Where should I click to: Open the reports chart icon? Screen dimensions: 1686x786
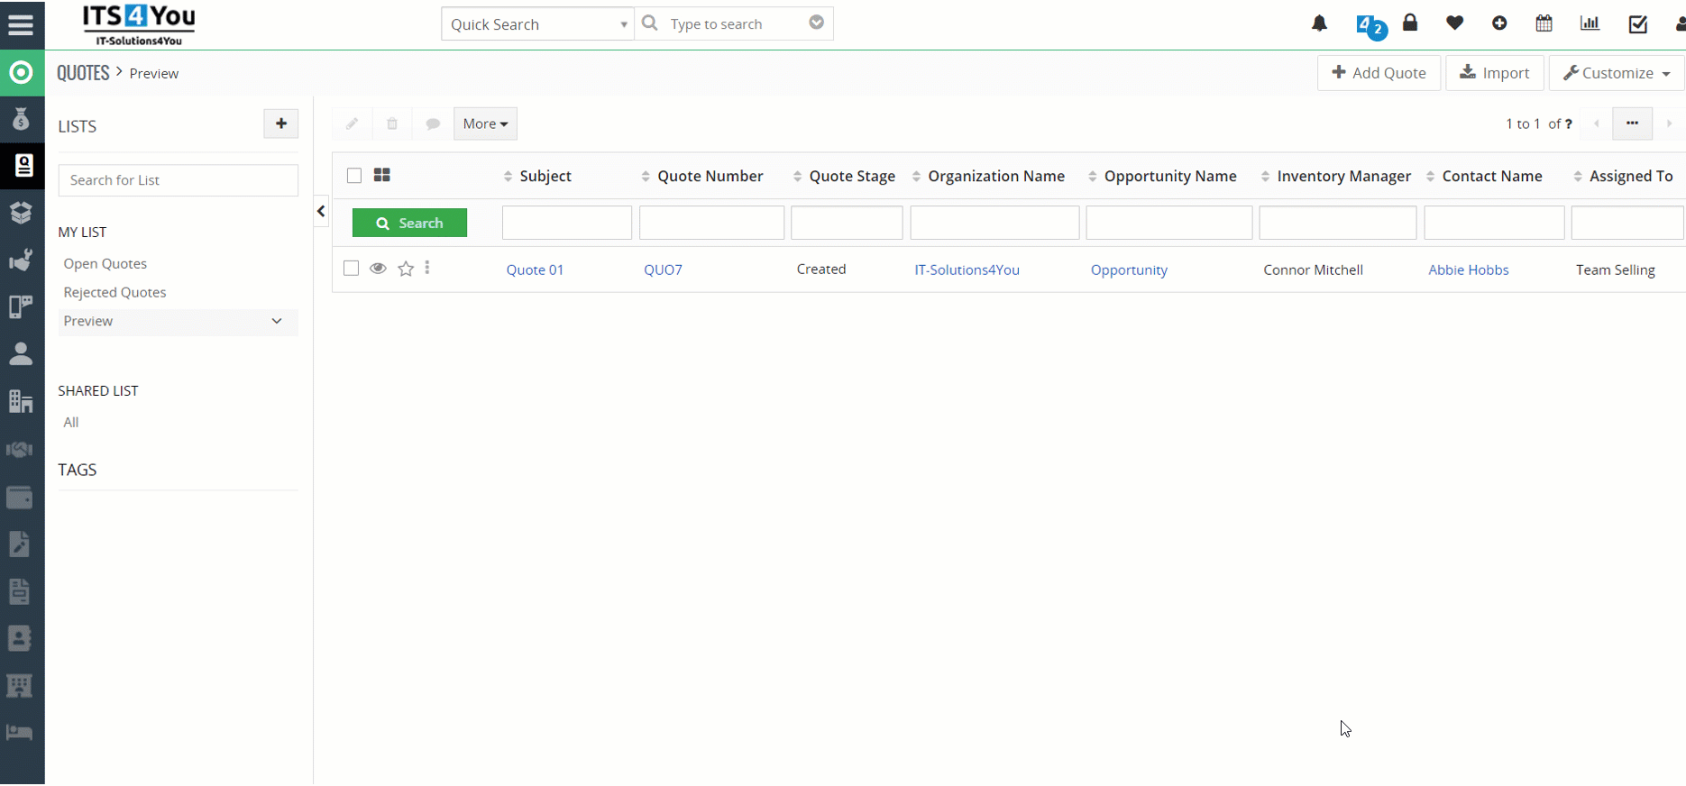point(1590,23)
